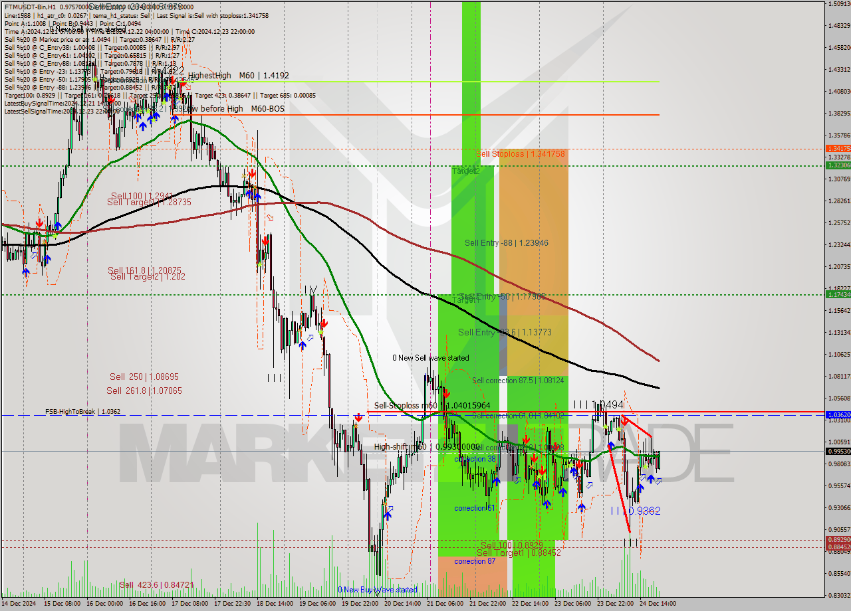The height and width of the screenshot is (611, 851).
Task: Click the '19 Dec 22:00' time axis label
Action: pyautogui.click(x=358, y=604)
